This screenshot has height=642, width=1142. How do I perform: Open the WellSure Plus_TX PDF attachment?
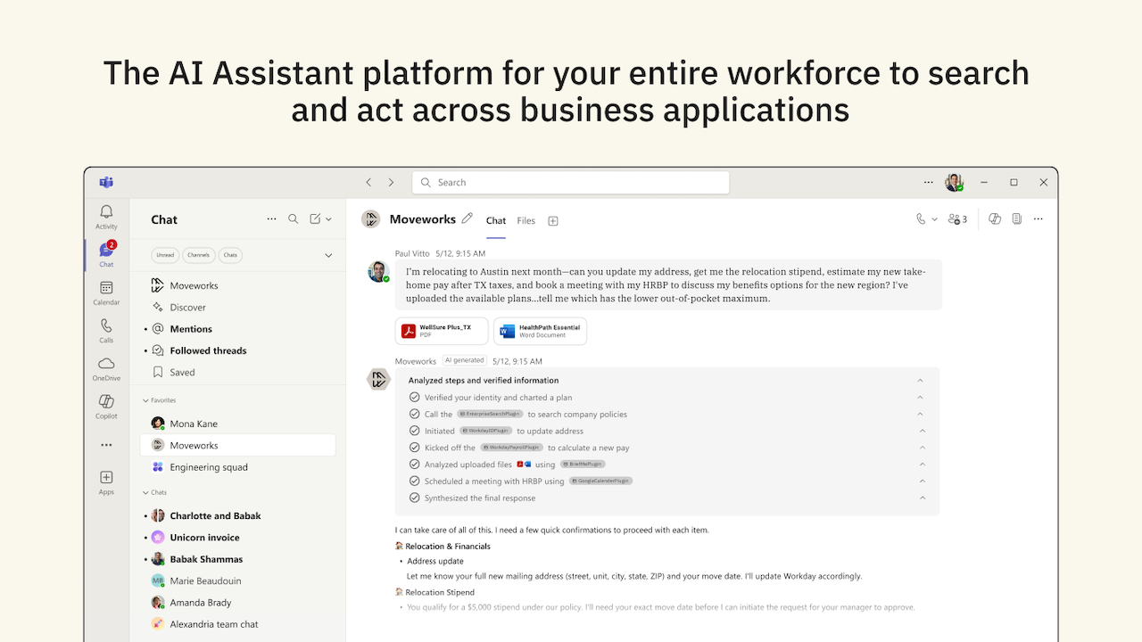[442, 331]
